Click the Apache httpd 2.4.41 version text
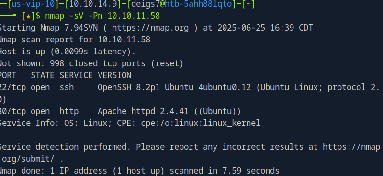The height and width of the screenshot is (176, 383). point(143,111)
